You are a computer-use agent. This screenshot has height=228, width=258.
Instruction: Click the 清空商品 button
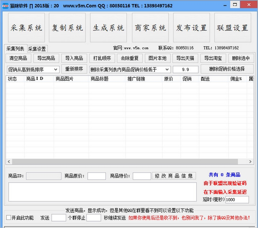[18, 58]
